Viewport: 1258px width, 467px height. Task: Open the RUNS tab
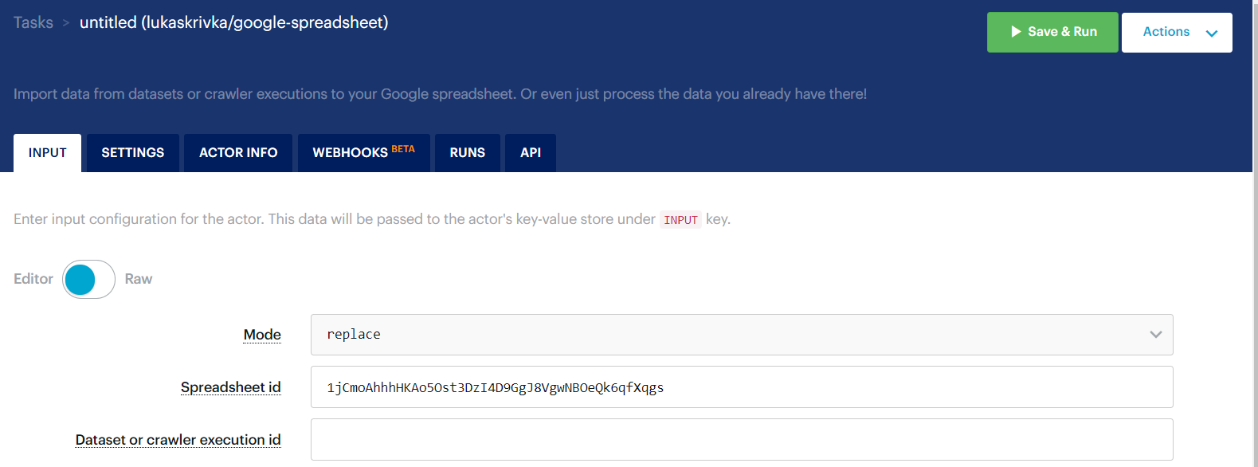[x=468, y=153]
